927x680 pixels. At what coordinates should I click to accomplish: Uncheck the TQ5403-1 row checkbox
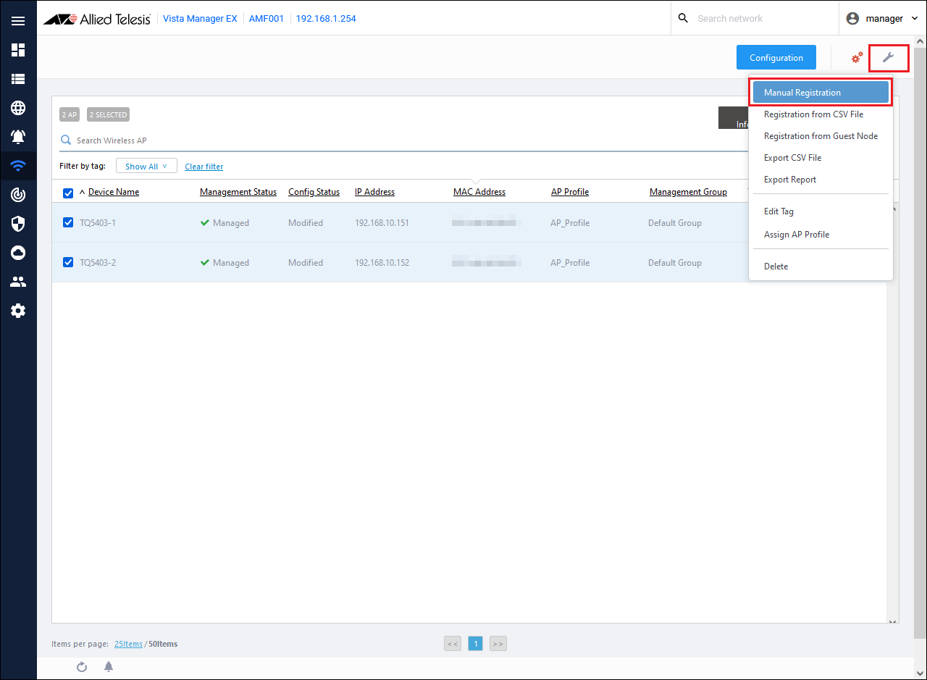(68, 222)
